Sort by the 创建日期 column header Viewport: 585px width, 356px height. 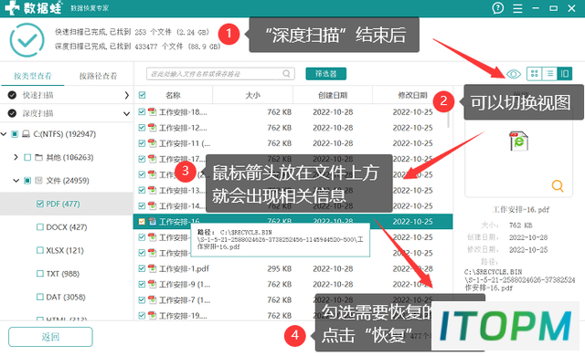click(x=333, y=95)
